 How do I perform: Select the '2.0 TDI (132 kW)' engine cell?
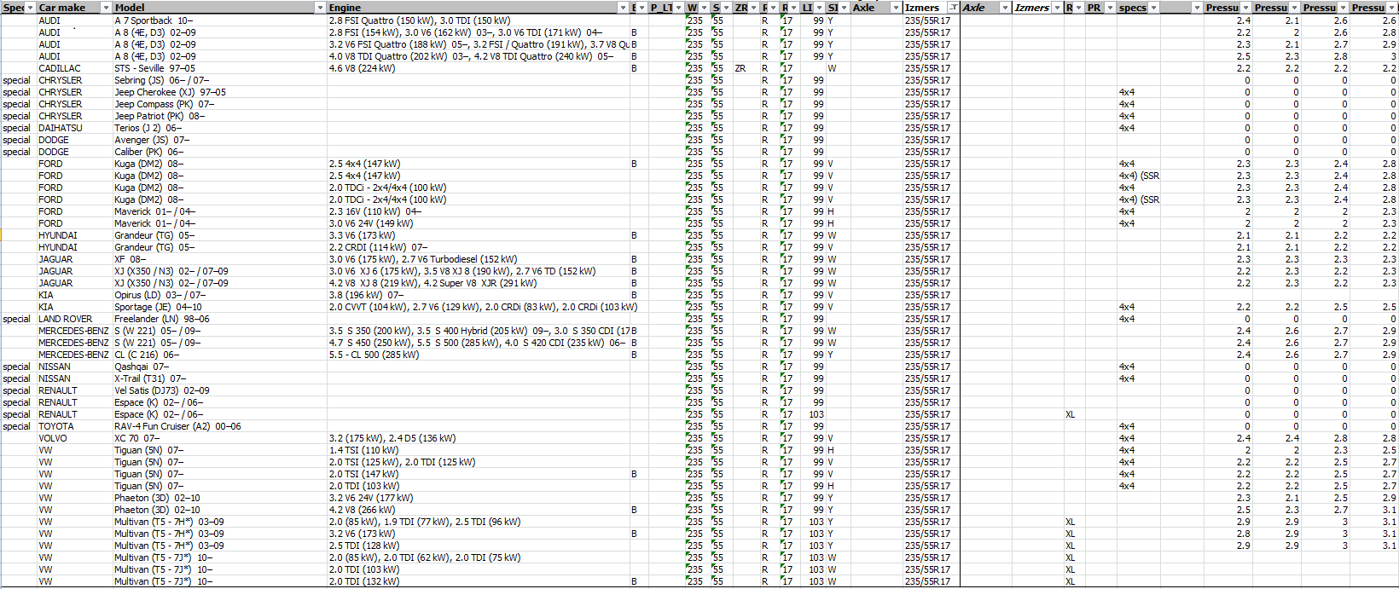click(478, 581)
